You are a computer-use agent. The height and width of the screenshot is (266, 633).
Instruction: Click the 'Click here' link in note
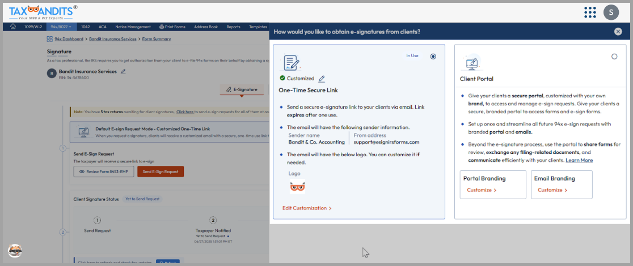[185, 111]
